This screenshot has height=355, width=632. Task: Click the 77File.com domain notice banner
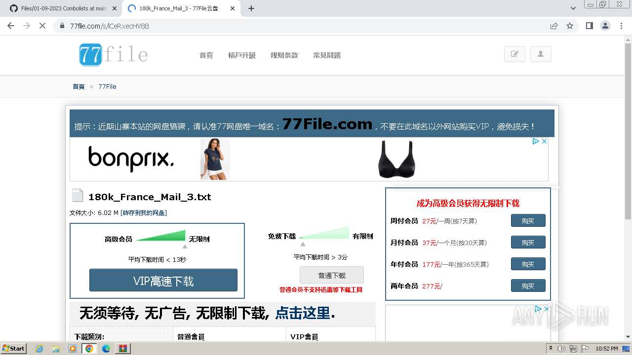click(x=312, y=123)
